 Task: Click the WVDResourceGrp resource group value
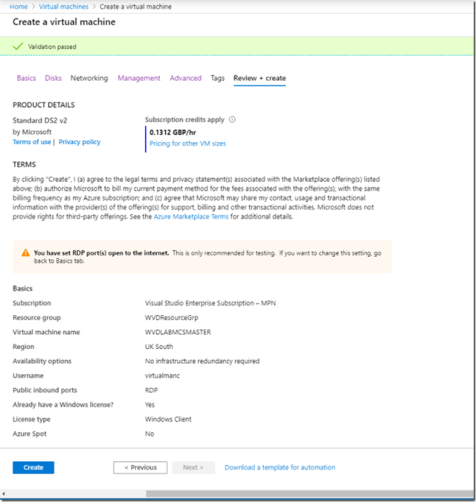(x=172, y=318)
